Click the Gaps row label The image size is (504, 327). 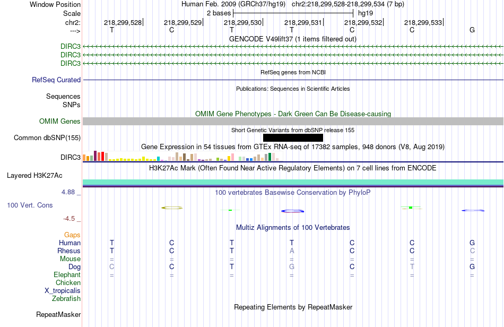click(x=72, y=235)
